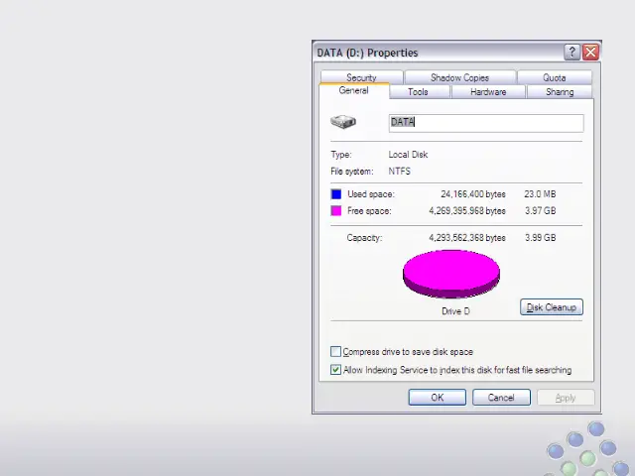Go to the Quota tab
Viewport: 635px width, 476px height.
555,77
